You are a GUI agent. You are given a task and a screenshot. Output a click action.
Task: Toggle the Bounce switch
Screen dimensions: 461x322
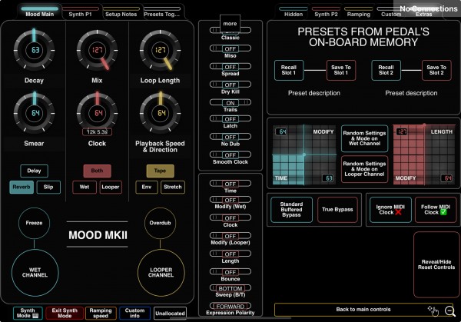(230, 272)
